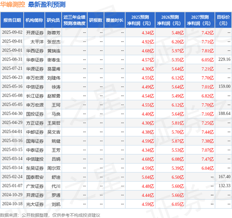Select the 目标价 column header
Viewport: 232px width, 218px height.
pos(223,20)
